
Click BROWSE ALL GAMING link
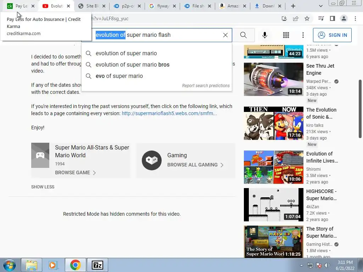tap(195, 165)
